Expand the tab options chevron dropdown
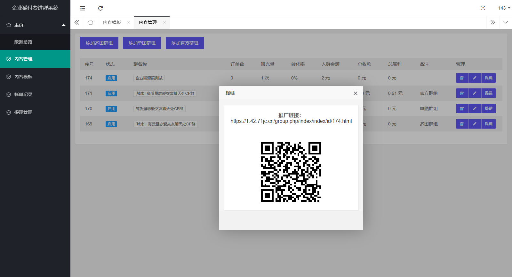512x277 pixels. pos(506,22)
